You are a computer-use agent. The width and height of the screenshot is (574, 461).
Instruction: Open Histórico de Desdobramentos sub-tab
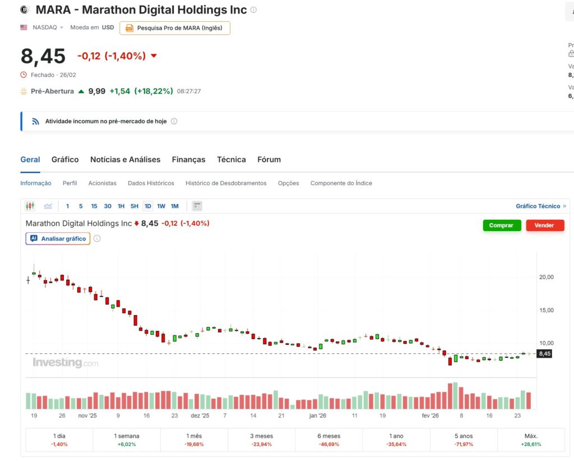point(226,183)
